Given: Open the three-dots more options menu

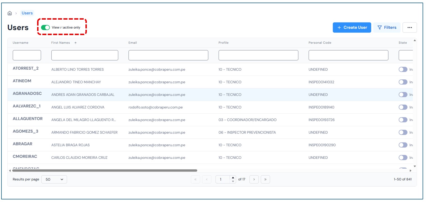Looking at the screenshot, I should [x=409, y=27].
